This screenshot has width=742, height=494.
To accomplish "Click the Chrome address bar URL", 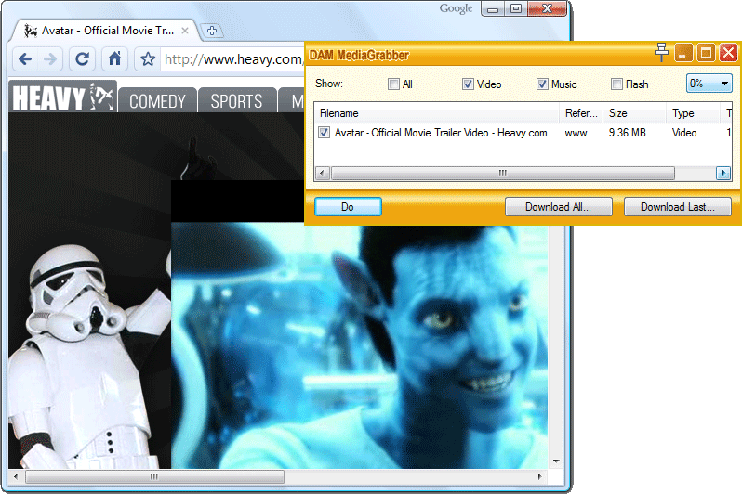I will (x=232, y=59).
